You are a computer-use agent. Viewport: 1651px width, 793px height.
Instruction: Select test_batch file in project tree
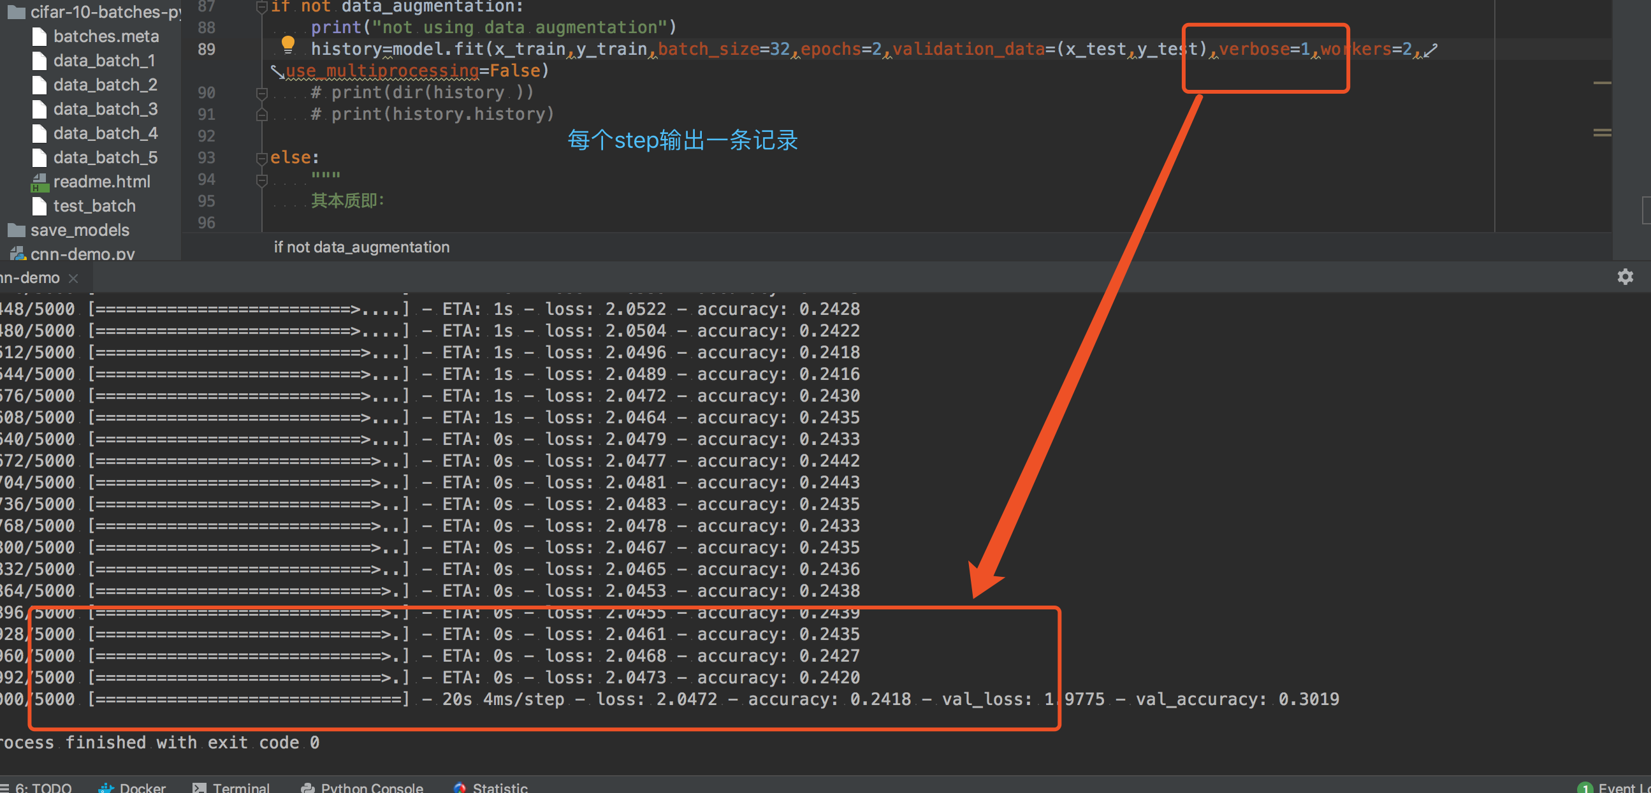[x=94, y=206]
